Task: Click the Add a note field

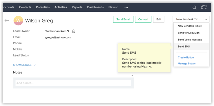Action: point(73,83)
